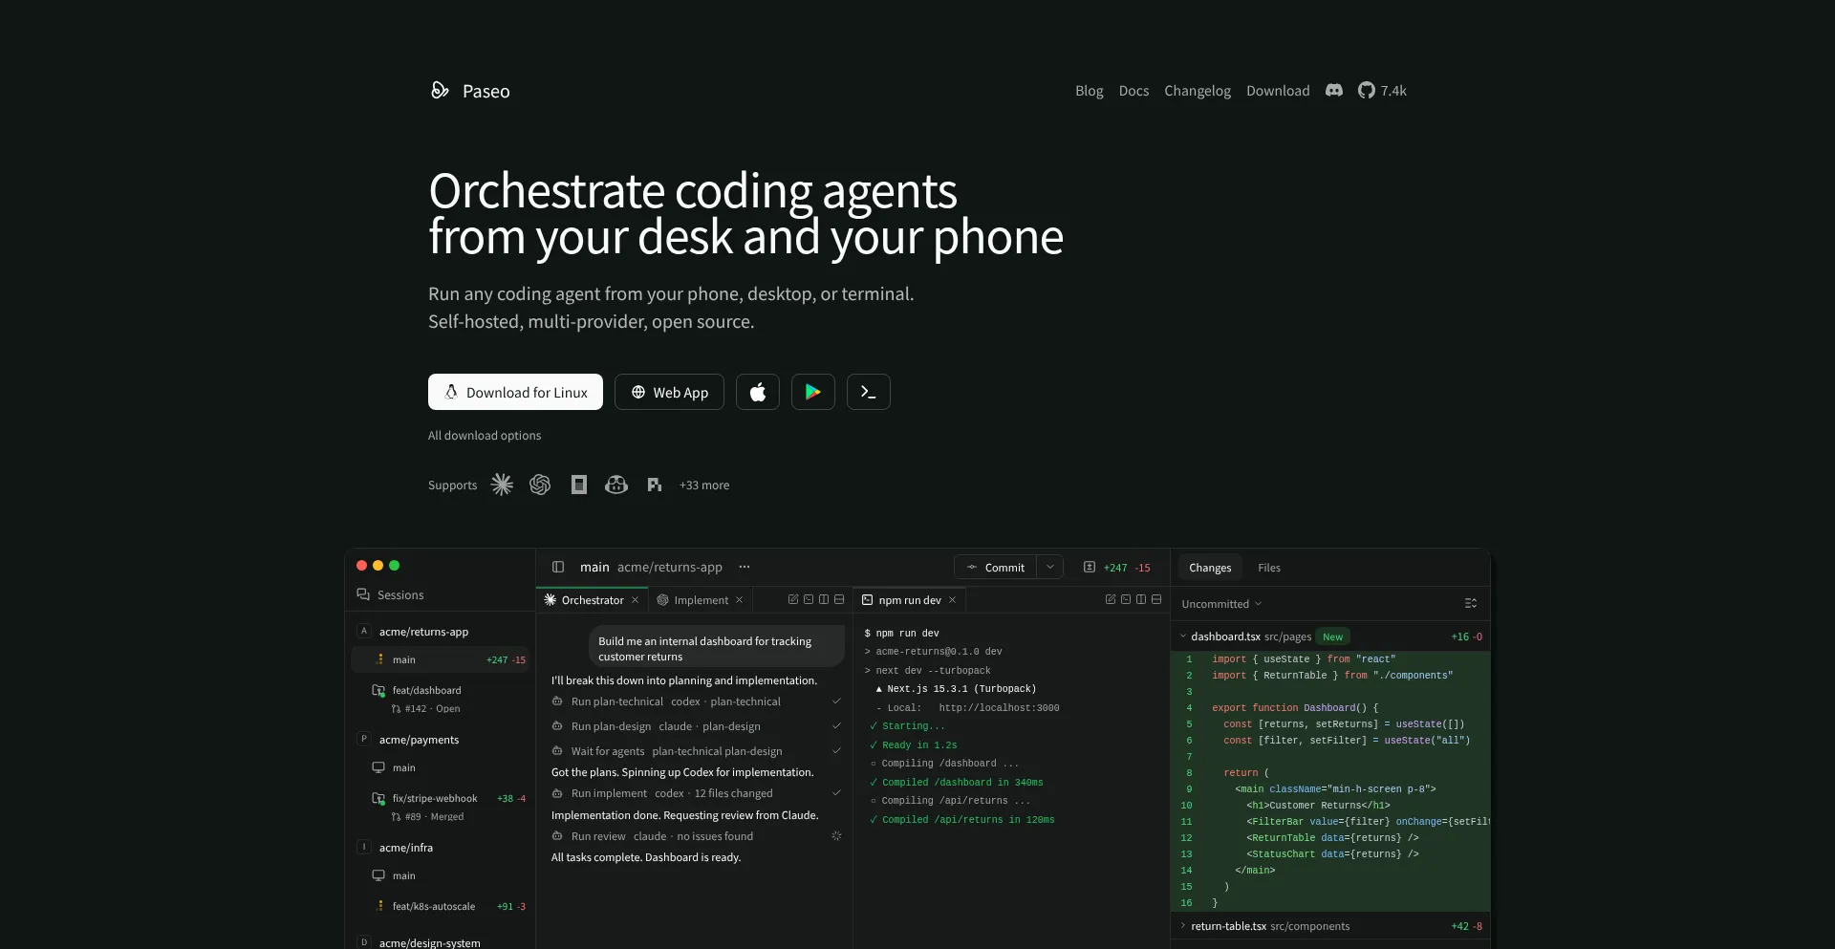The image size is (1835, 949).
Task: Switch to the Changes tab
Action: tap(1210, 568)
